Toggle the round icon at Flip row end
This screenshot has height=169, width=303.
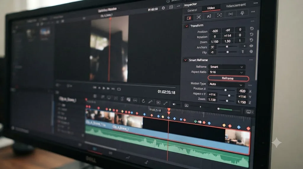click(x=251, y=51)
